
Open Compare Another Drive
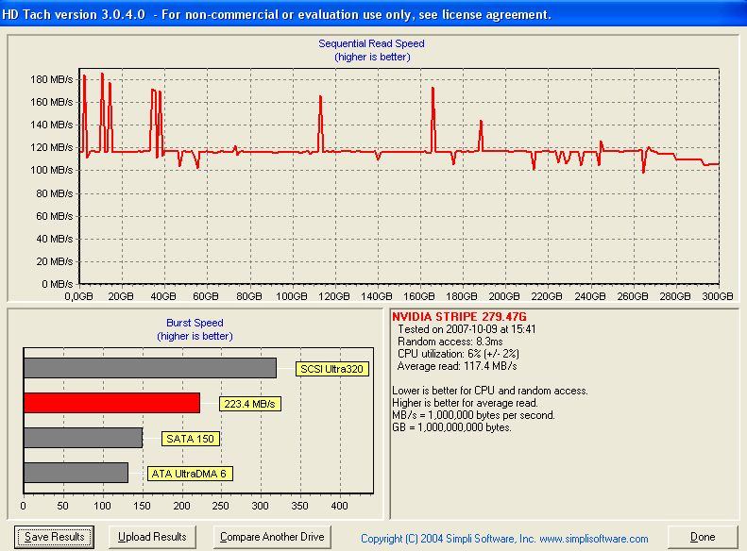click(272, 537)
